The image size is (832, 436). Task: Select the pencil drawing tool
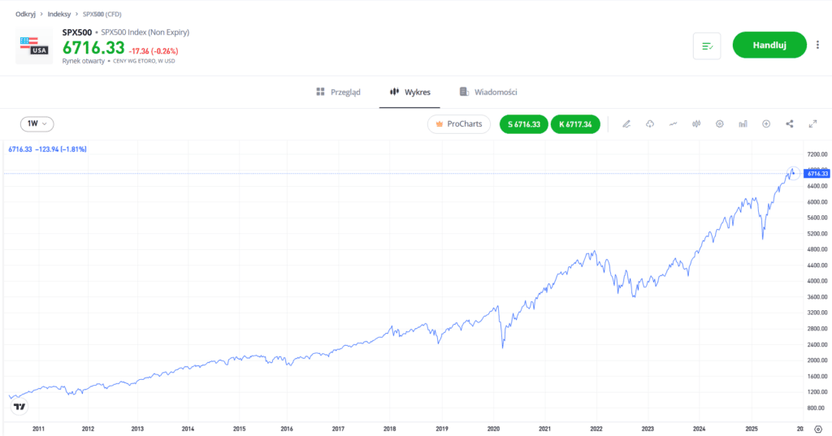[626, 124]
